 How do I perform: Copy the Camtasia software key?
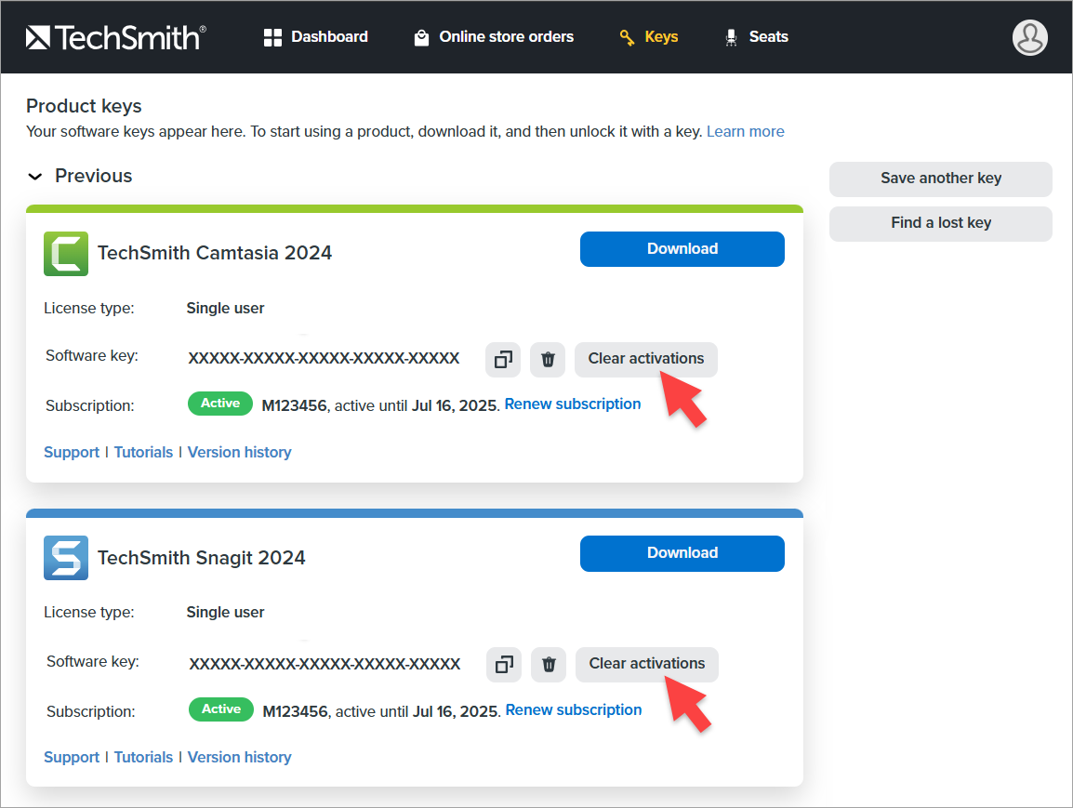[503, 359]
